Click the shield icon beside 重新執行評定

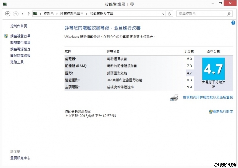(x=210, y=112)
